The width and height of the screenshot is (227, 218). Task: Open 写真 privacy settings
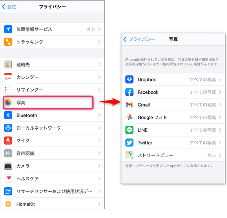[x=52, y=103]
